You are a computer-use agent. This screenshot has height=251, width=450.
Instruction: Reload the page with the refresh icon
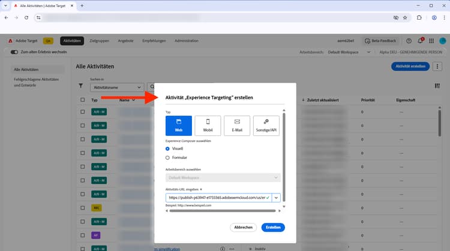tap(26, 18)
